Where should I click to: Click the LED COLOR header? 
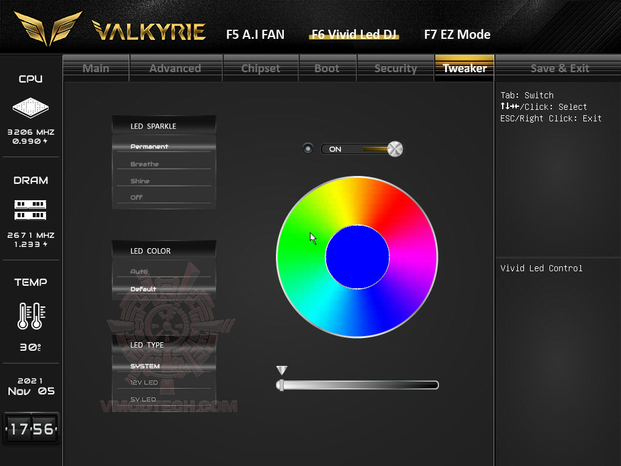point(164,251)
